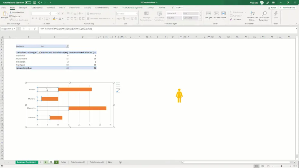299x168 pixels.
Task: Open the Monate filter button in the pivot table
Action: (68, 46)
